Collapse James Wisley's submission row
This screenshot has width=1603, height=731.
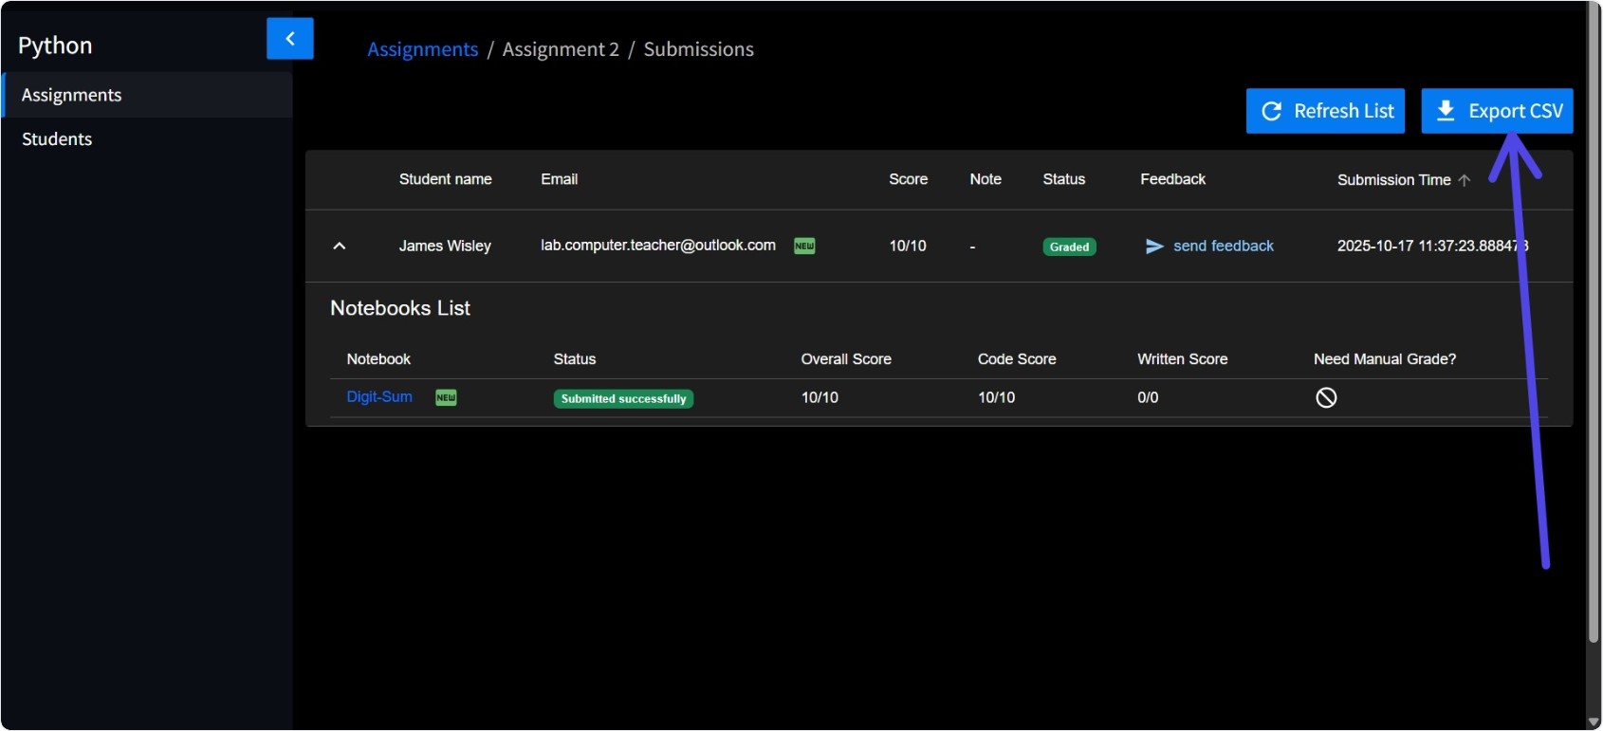340,246
